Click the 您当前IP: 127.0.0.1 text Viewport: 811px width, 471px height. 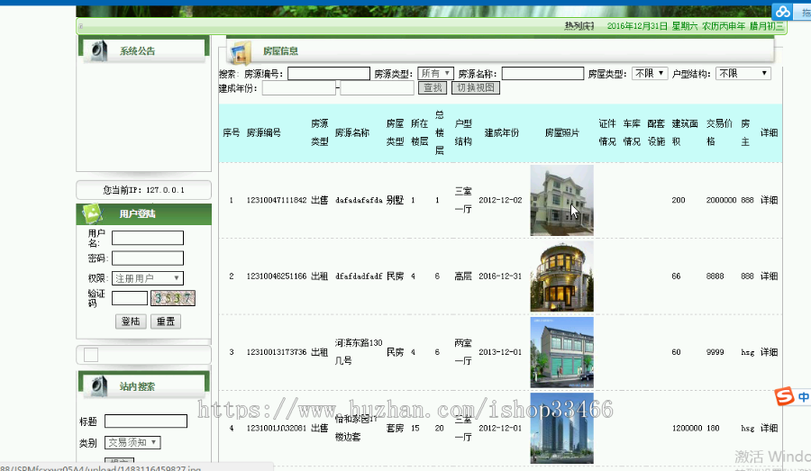144,190
